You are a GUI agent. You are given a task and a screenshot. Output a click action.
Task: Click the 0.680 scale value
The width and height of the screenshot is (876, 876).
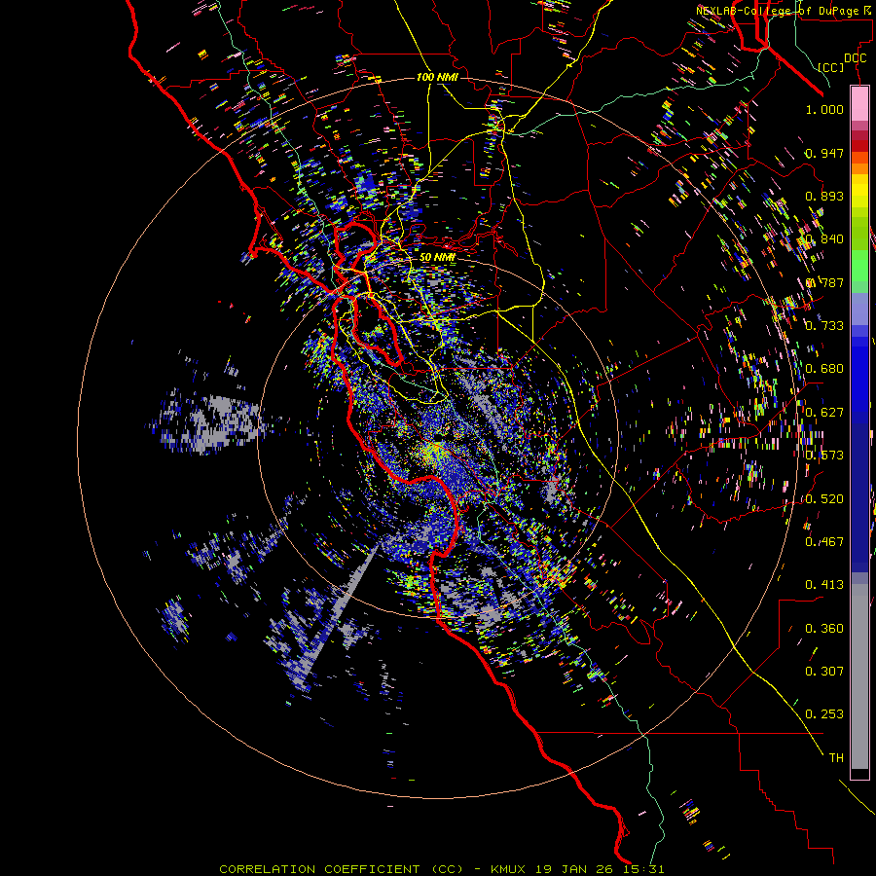click(824, 368)
